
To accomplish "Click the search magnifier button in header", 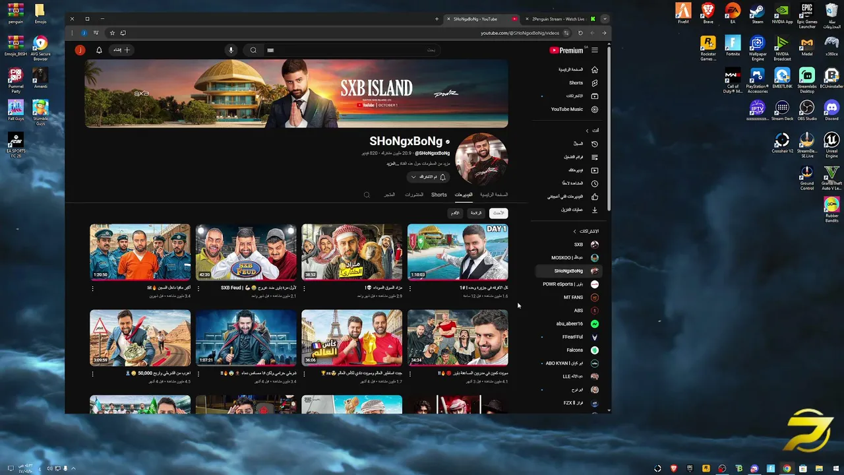I will 253,50.
